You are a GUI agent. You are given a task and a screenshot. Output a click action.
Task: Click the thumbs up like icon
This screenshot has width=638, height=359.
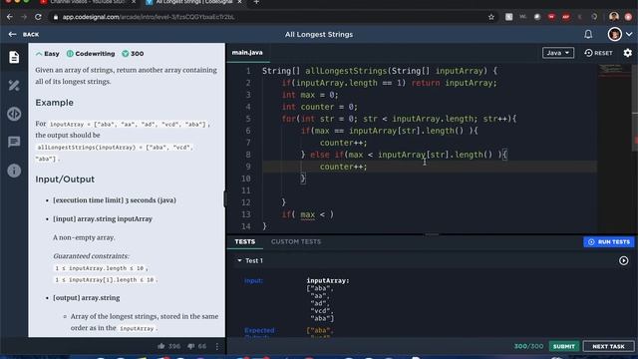coord(161,346)
